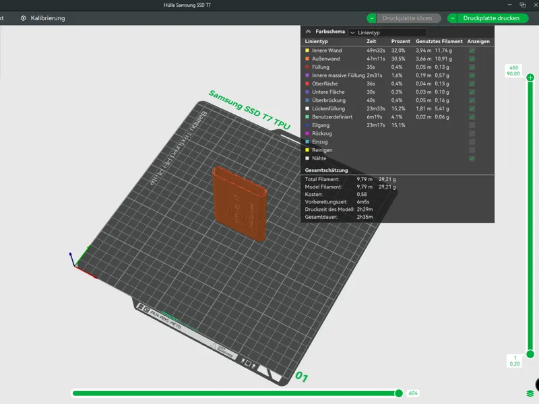Enable the Eilgang display checkbox

tap(472, 125)
